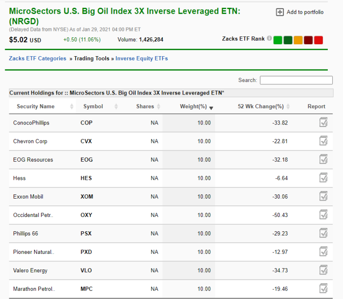Click the VLO ticker symbol
343x299 pixels.
tap(86, 270)
